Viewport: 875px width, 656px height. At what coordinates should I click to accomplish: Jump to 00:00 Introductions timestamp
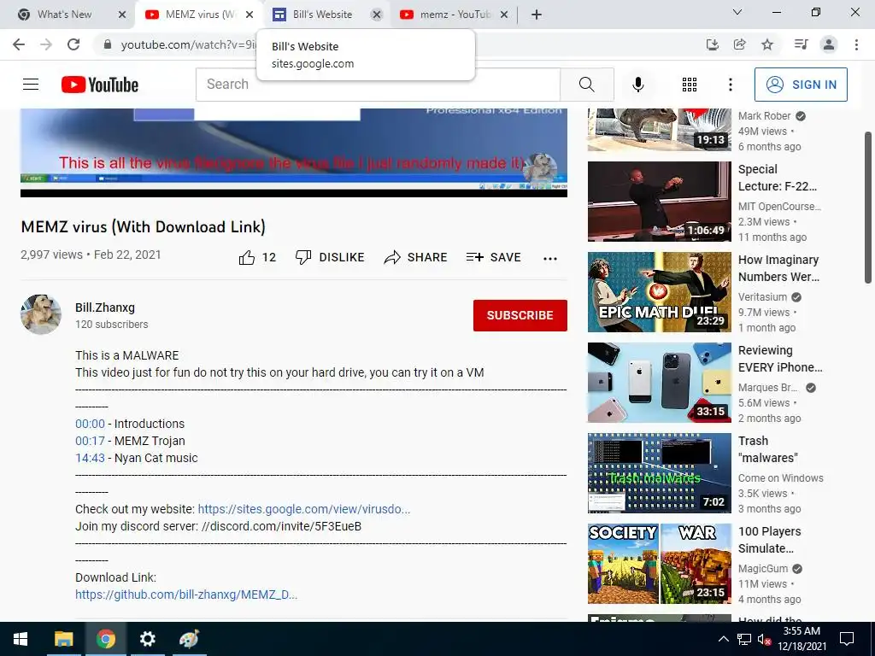tap(90, 424)
